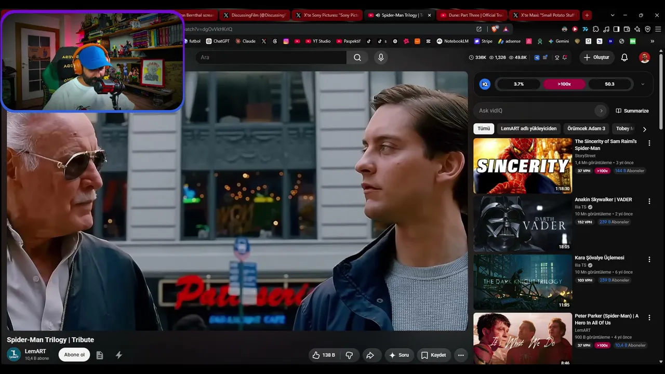This screenshot has width=665, height=374.
Task: Close the Spider-Man Trilogy tab
Action: click(429, 15)
